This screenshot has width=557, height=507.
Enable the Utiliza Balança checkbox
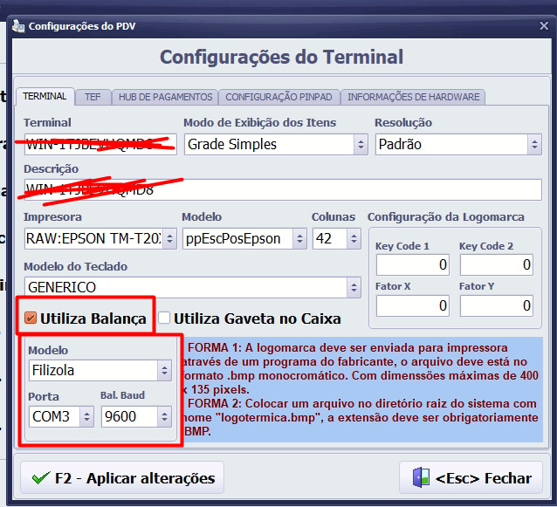[x=31, y=319]
